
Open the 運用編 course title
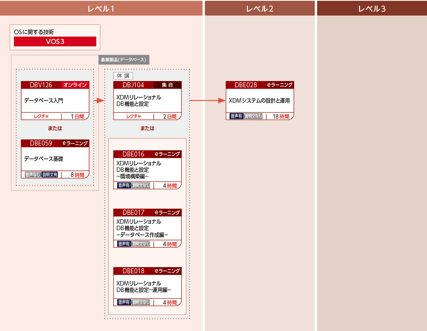pos(144,287)
